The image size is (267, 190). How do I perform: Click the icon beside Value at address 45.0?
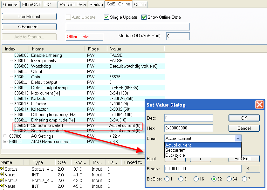(2, 186)
